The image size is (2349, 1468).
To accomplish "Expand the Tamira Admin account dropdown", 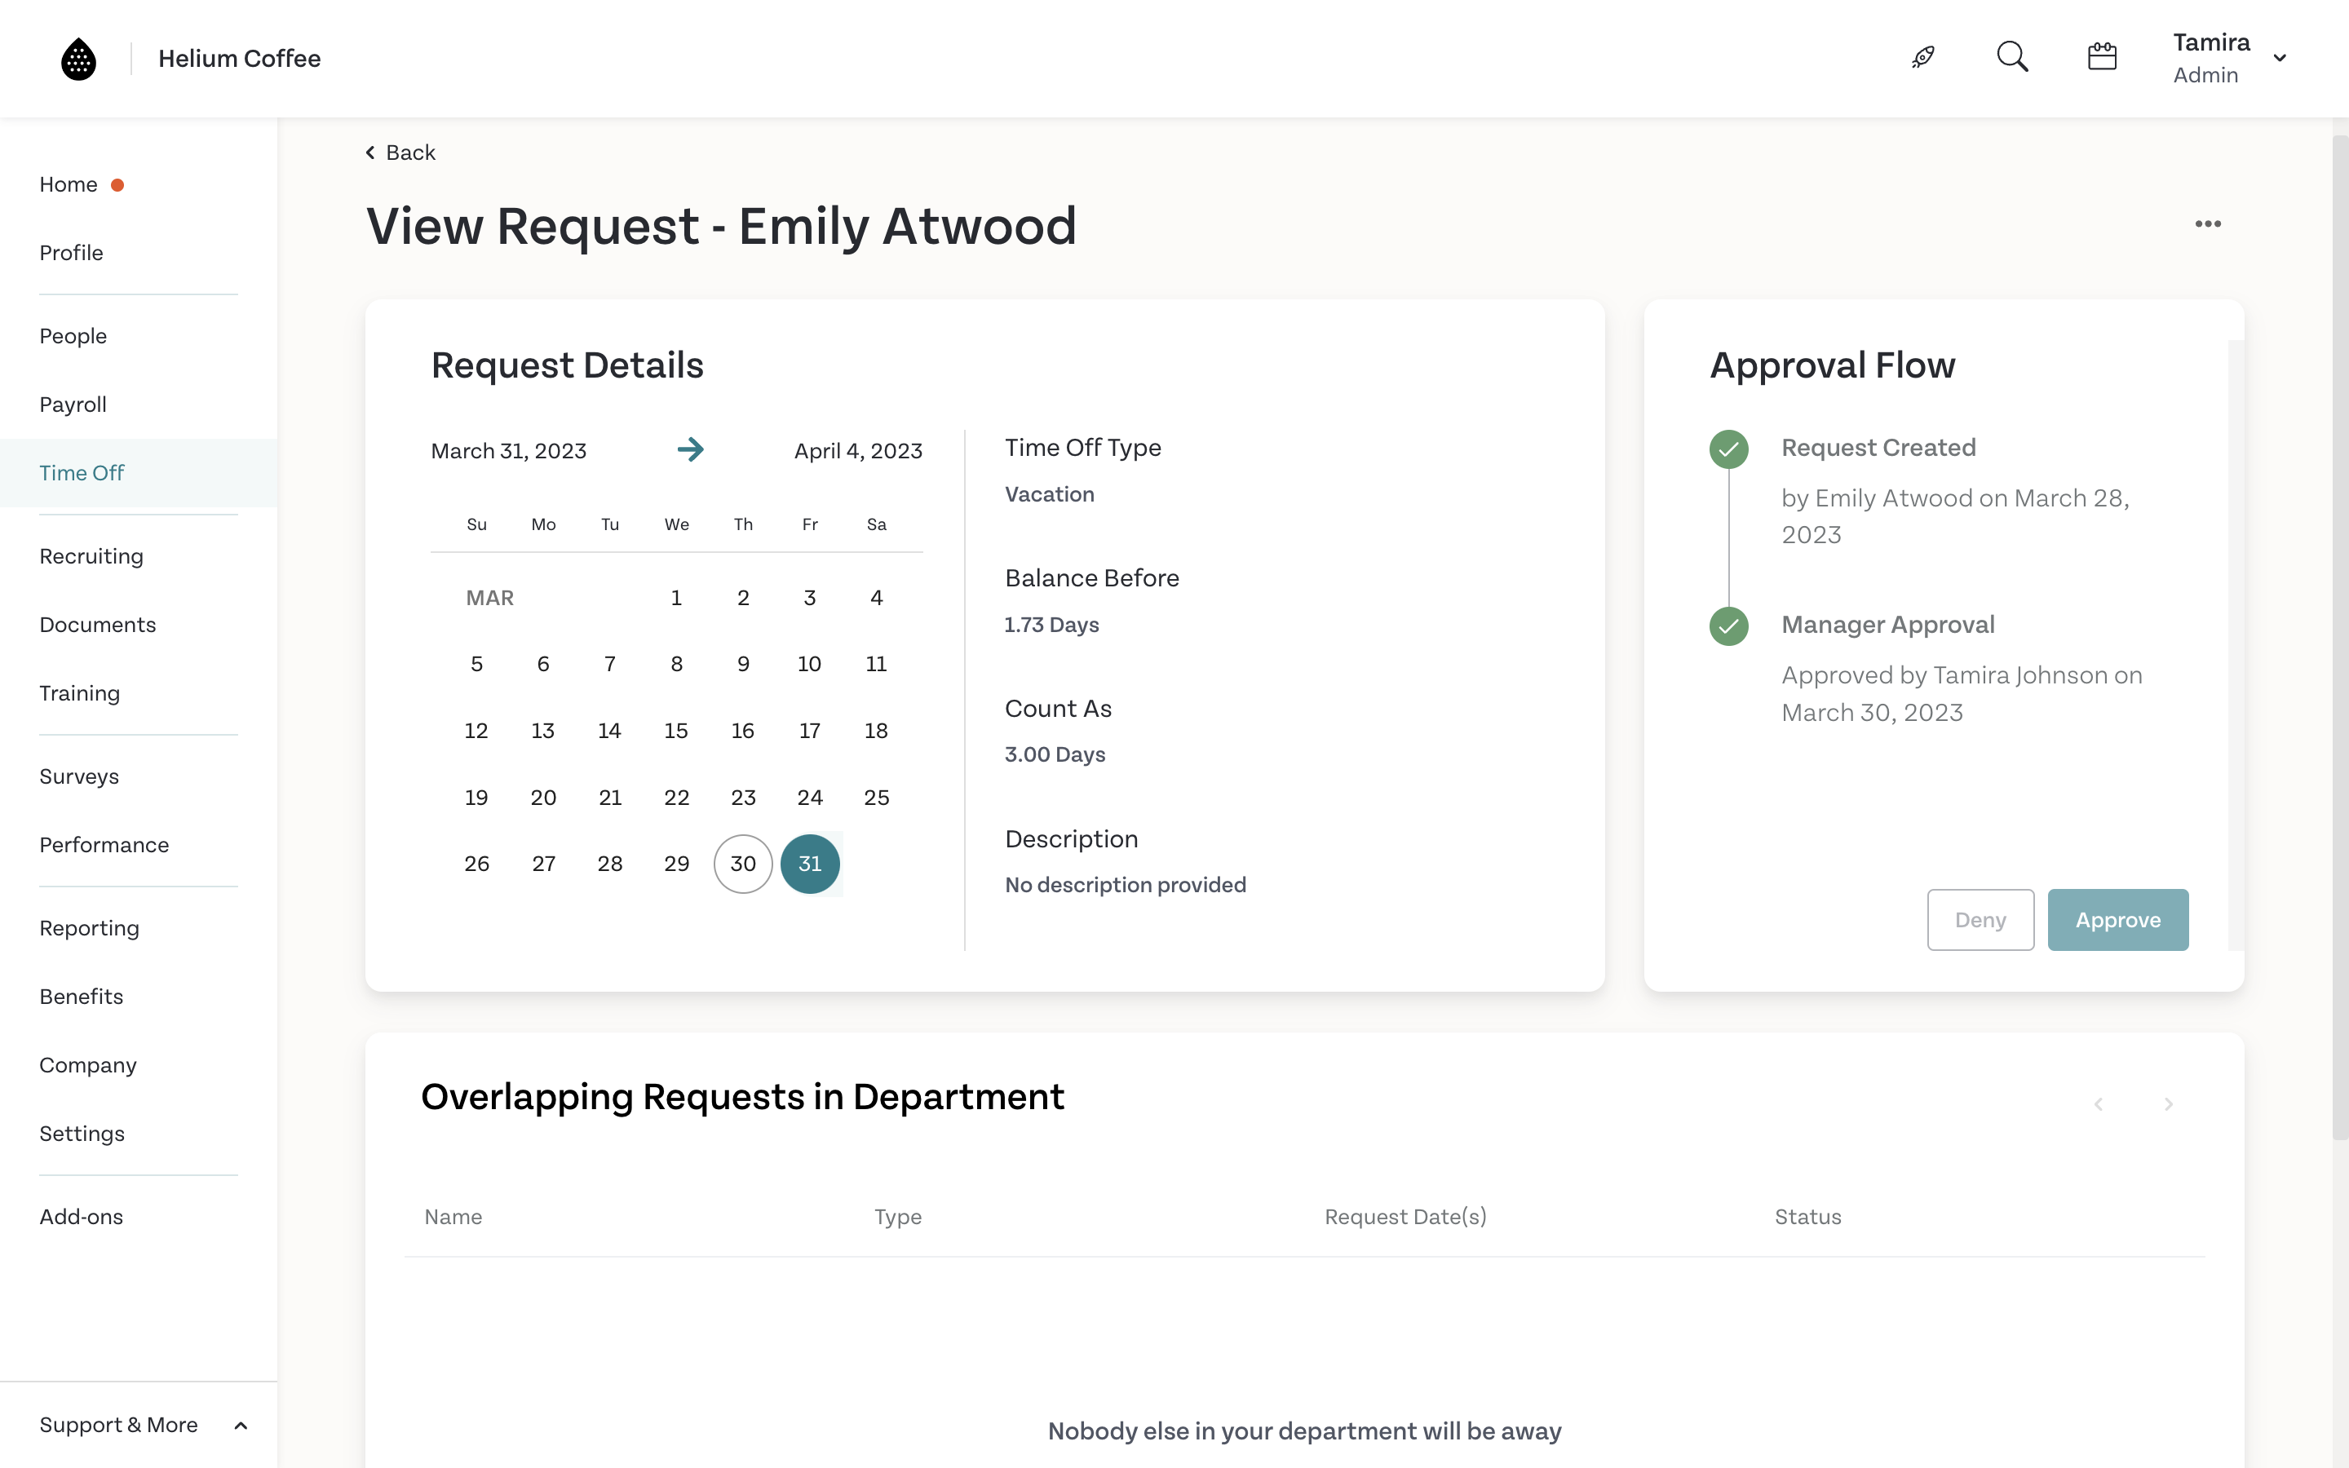I will point(2279,58).
